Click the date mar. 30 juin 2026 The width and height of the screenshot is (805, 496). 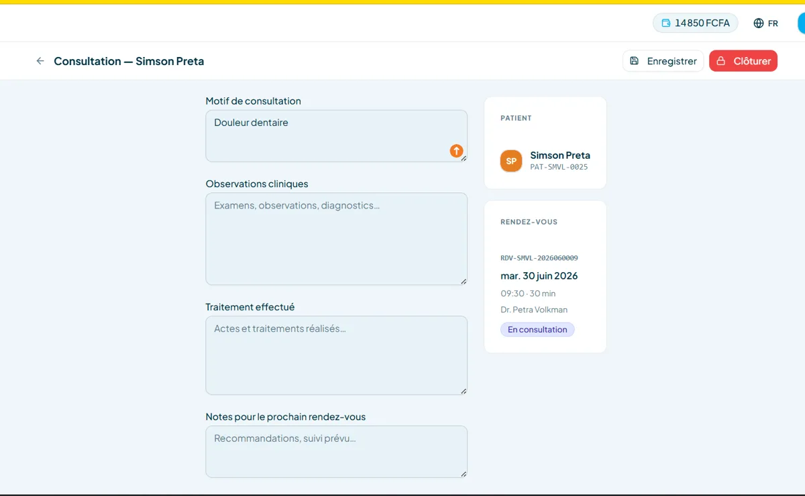click(x=539, y=275)
